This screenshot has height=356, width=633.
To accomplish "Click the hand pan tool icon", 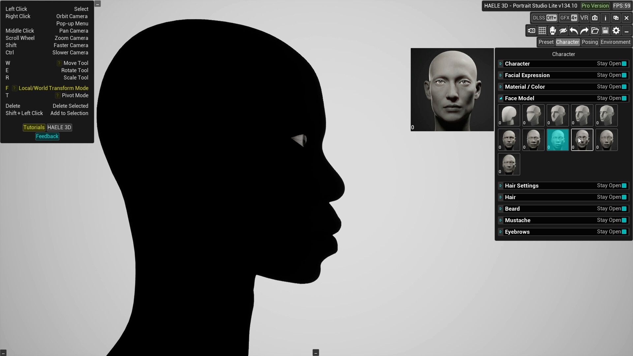I will 553,31.
